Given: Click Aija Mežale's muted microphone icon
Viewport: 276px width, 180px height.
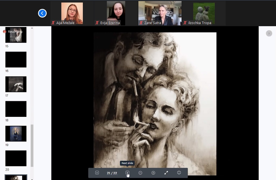Looking at the screenshot, I should (x=53, y=23).
